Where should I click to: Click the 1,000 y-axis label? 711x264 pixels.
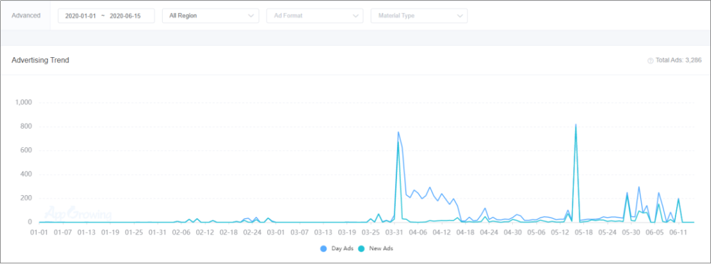click(23, 102)
